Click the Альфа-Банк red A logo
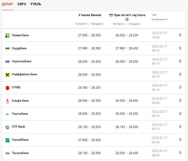Screen dimensions: 188x161 [7, 101]
